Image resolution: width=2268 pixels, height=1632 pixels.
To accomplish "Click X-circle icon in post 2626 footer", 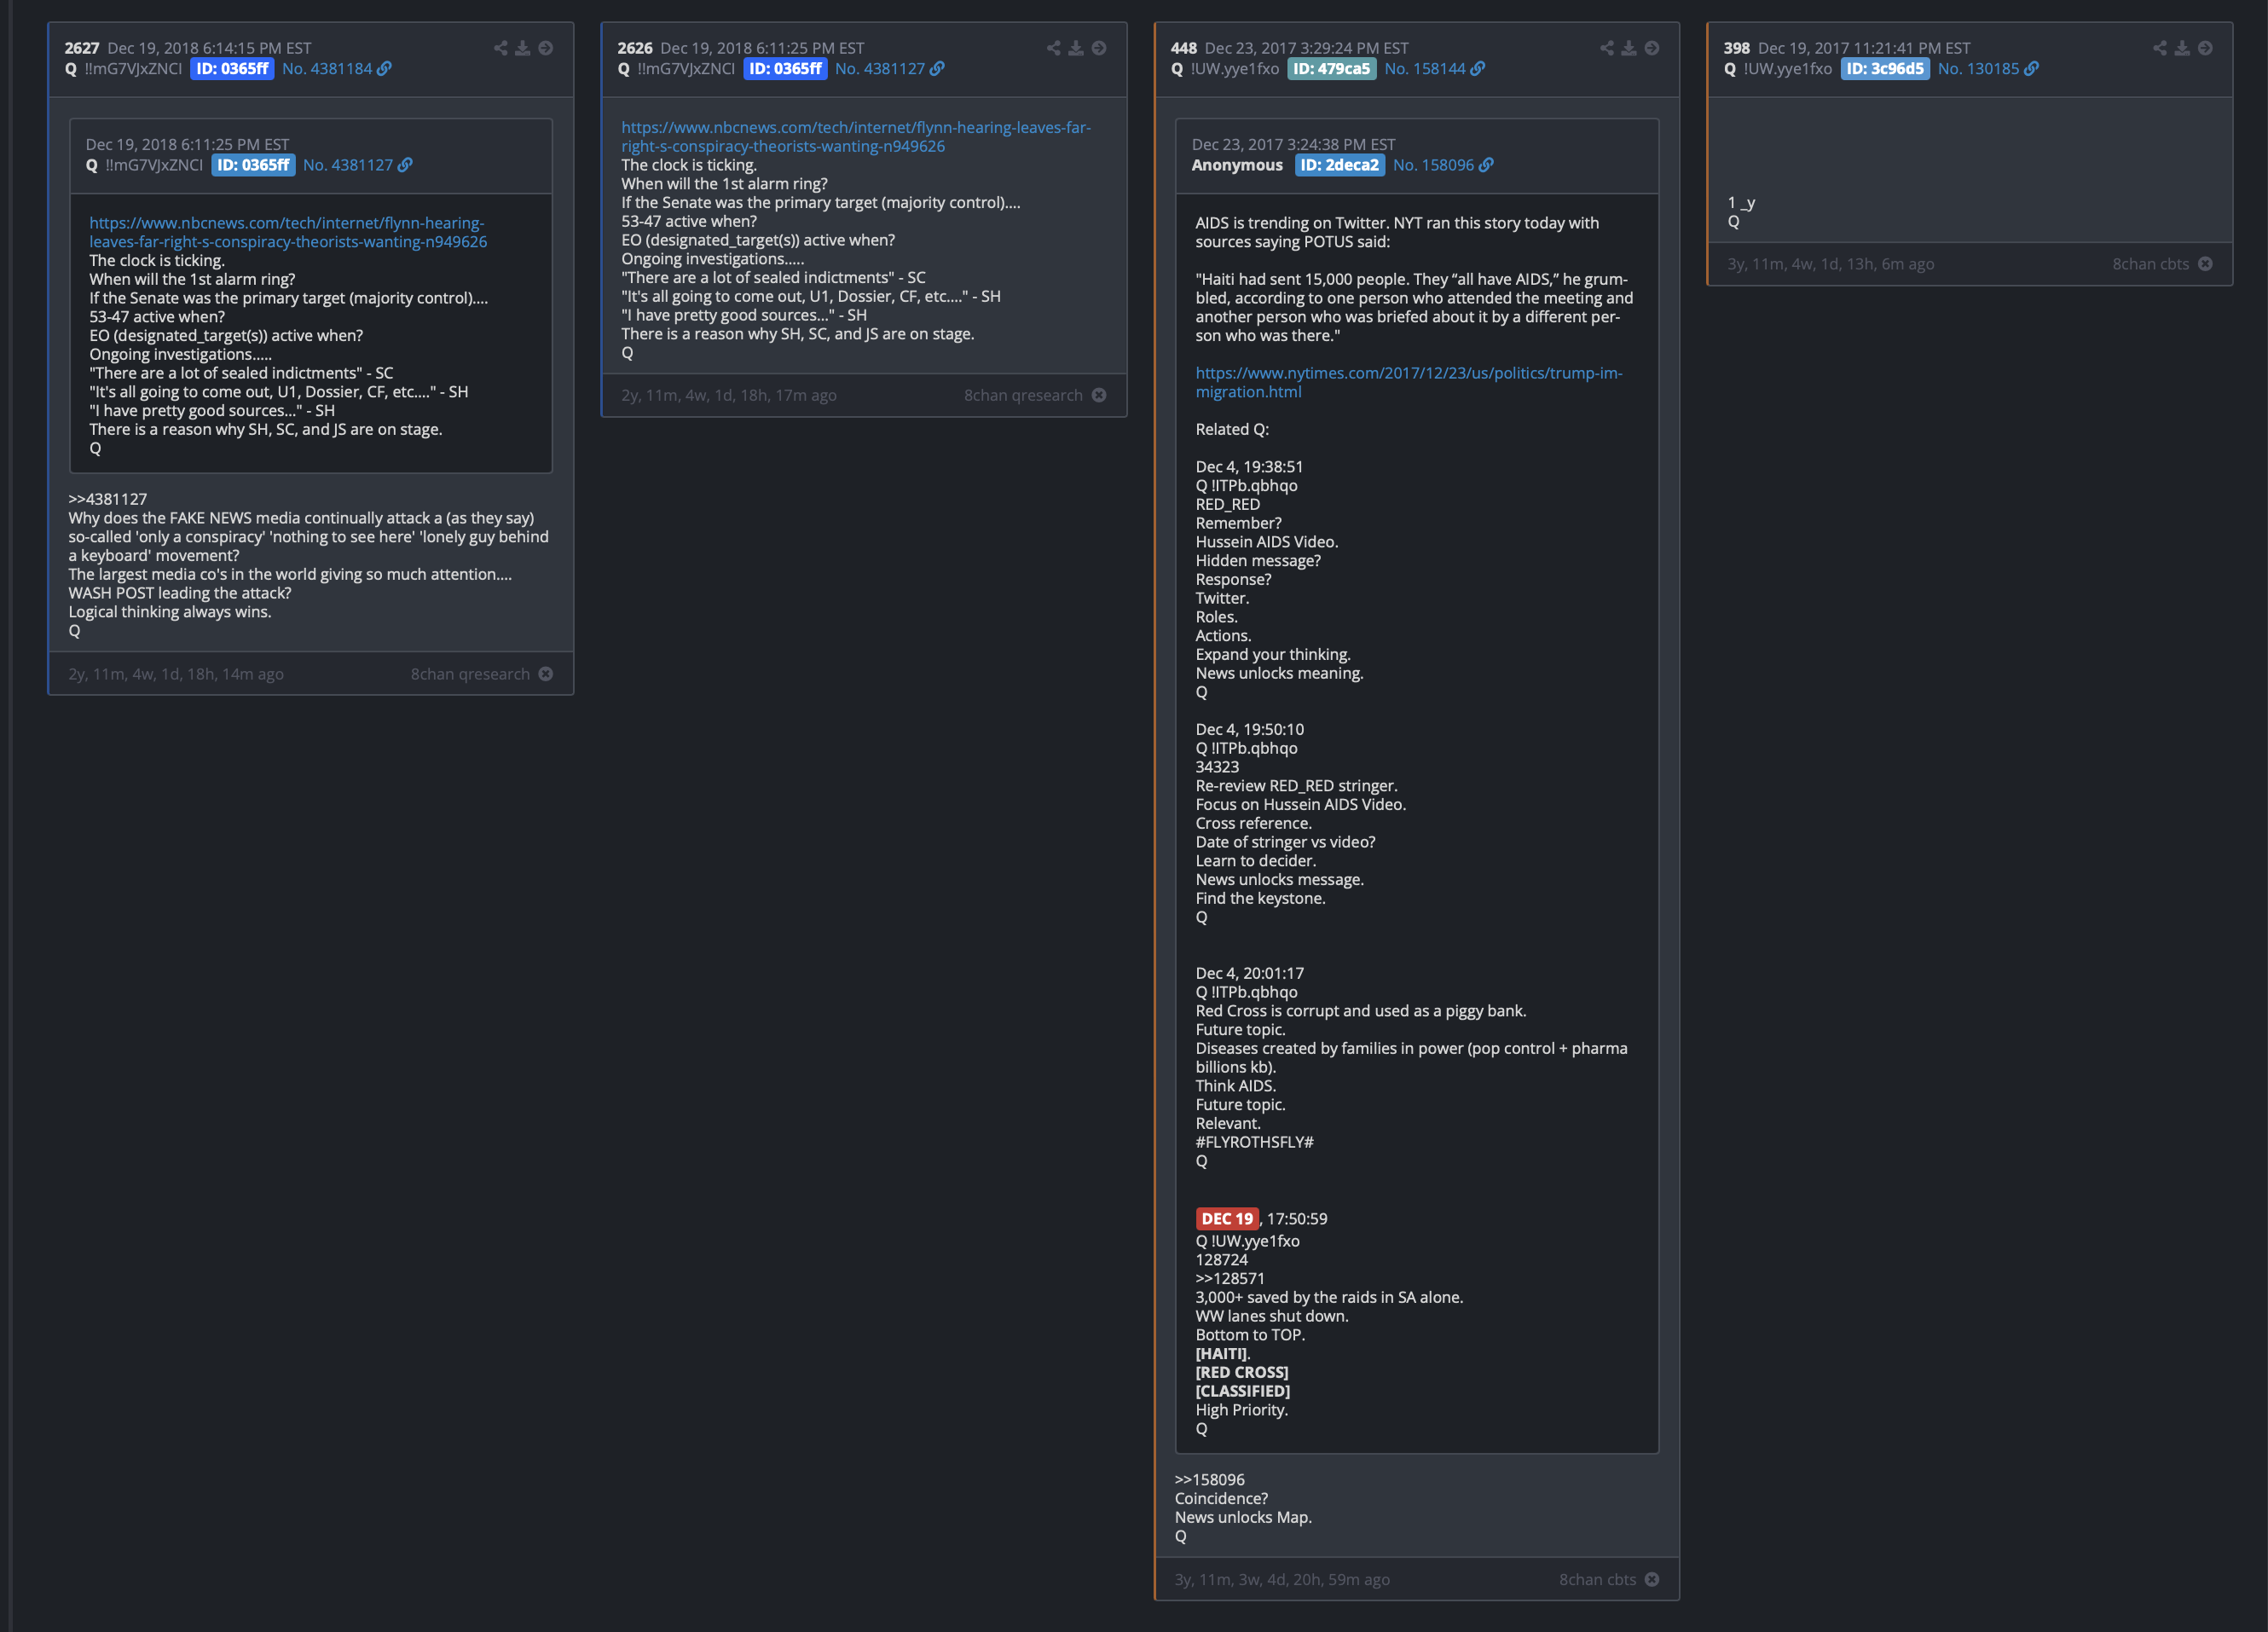I will coord(1098,395).
